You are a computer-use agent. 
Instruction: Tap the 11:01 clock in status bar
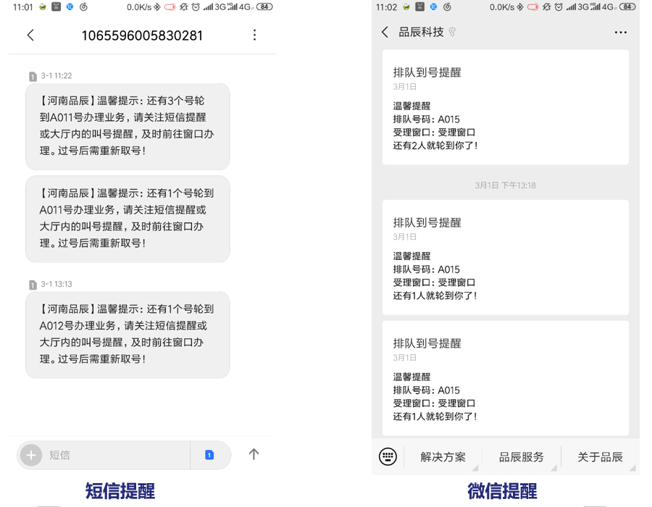tap(23, 7)
